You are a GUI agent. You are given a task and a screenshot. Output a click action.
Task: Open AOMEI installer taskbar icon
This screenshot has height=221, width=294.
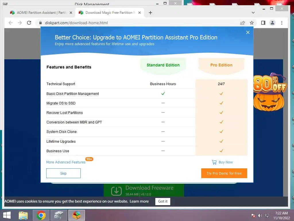coord(76,215)
